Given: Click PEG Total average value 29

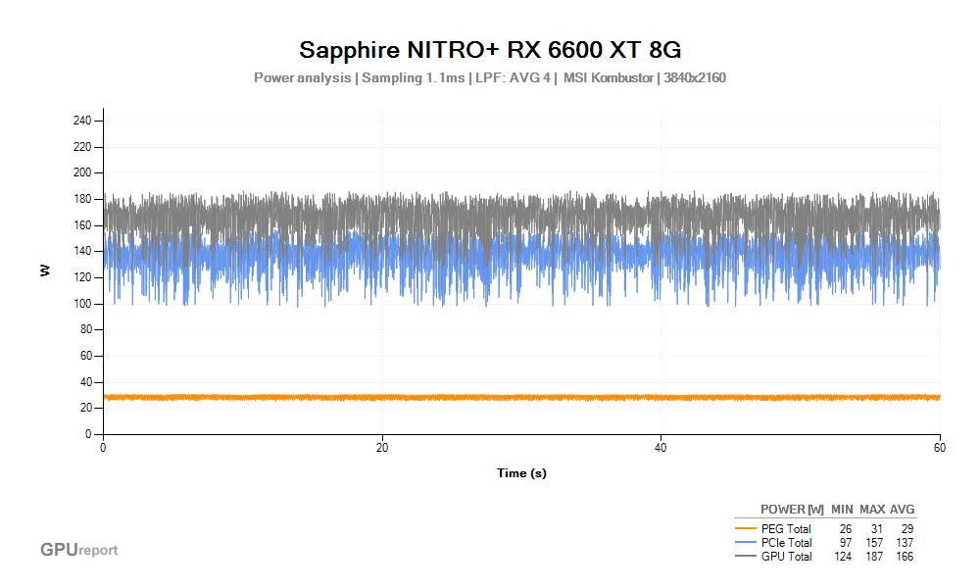Looking at the screenshot, I should pos(907,528).
